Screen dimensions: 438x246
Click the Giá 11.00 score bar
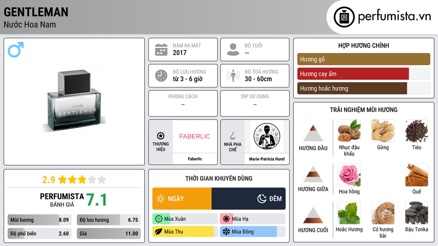coord(109,234)
